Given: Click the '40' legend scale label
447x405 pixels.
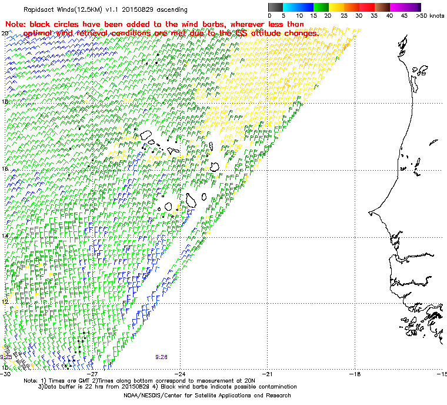Looking at the screenshot, I should coord(389,16).
